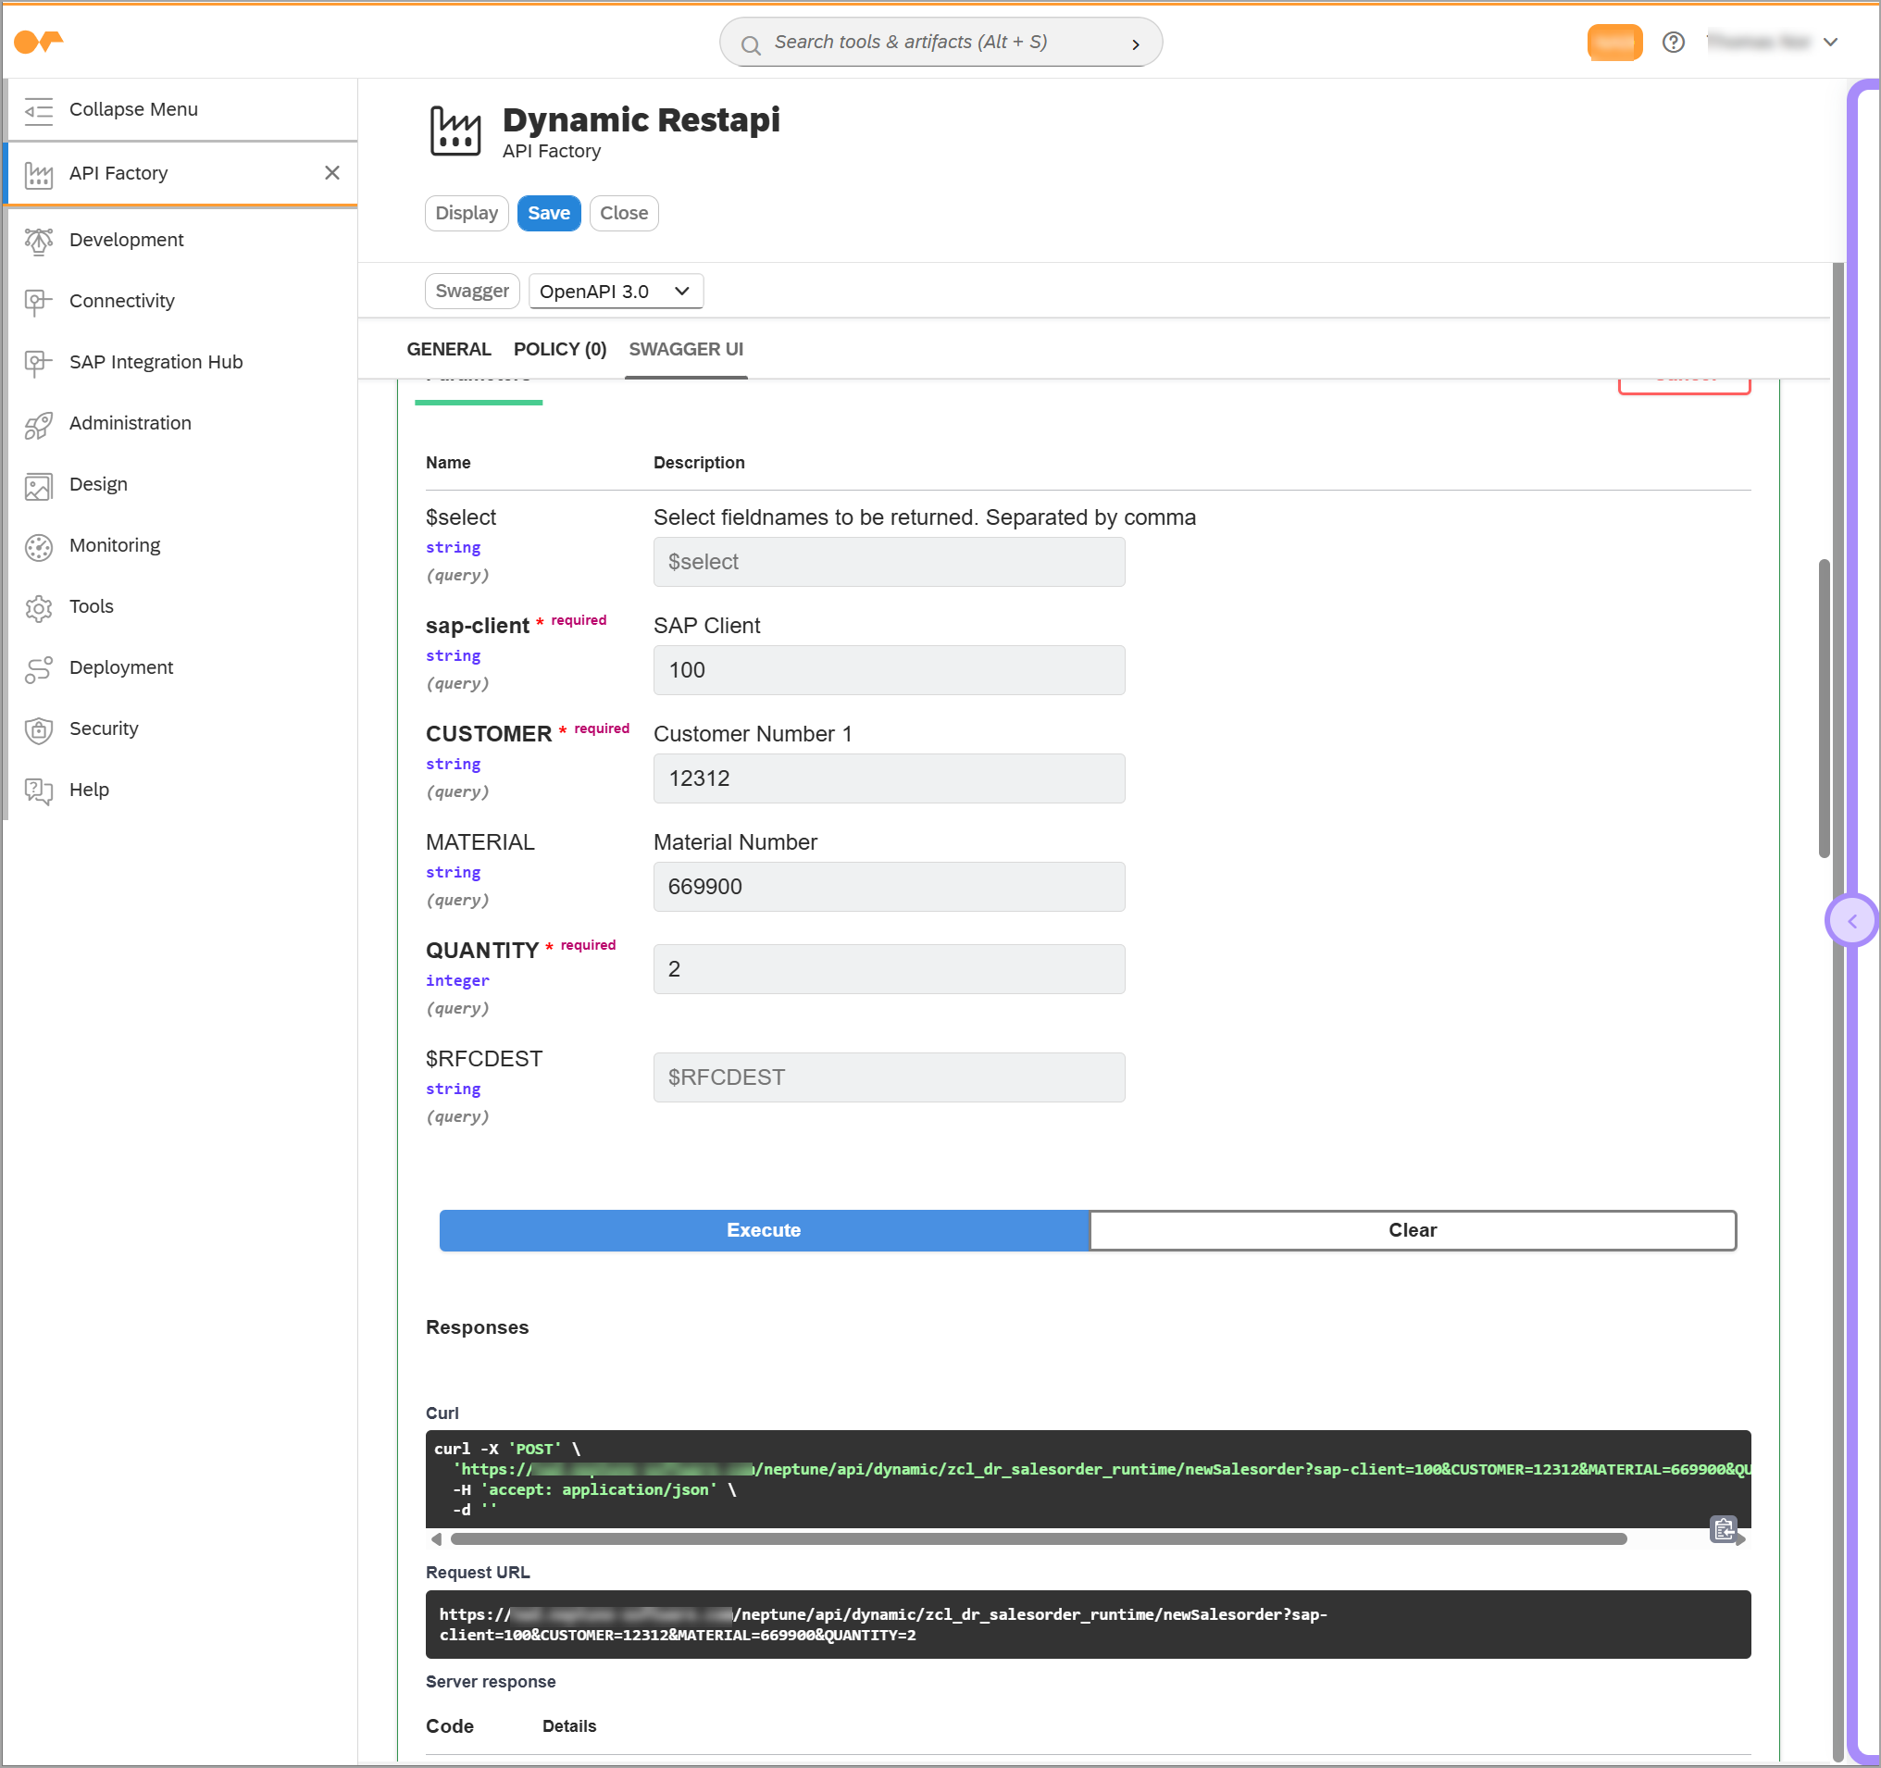Image resolution: width=1881 pixels, height=1768 pixels.
Task: Open the Security section
Action: pos(38,729)
